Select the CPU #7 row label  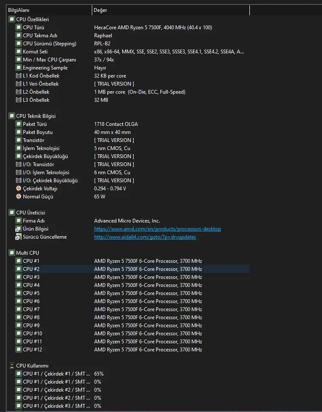point(31,309)
